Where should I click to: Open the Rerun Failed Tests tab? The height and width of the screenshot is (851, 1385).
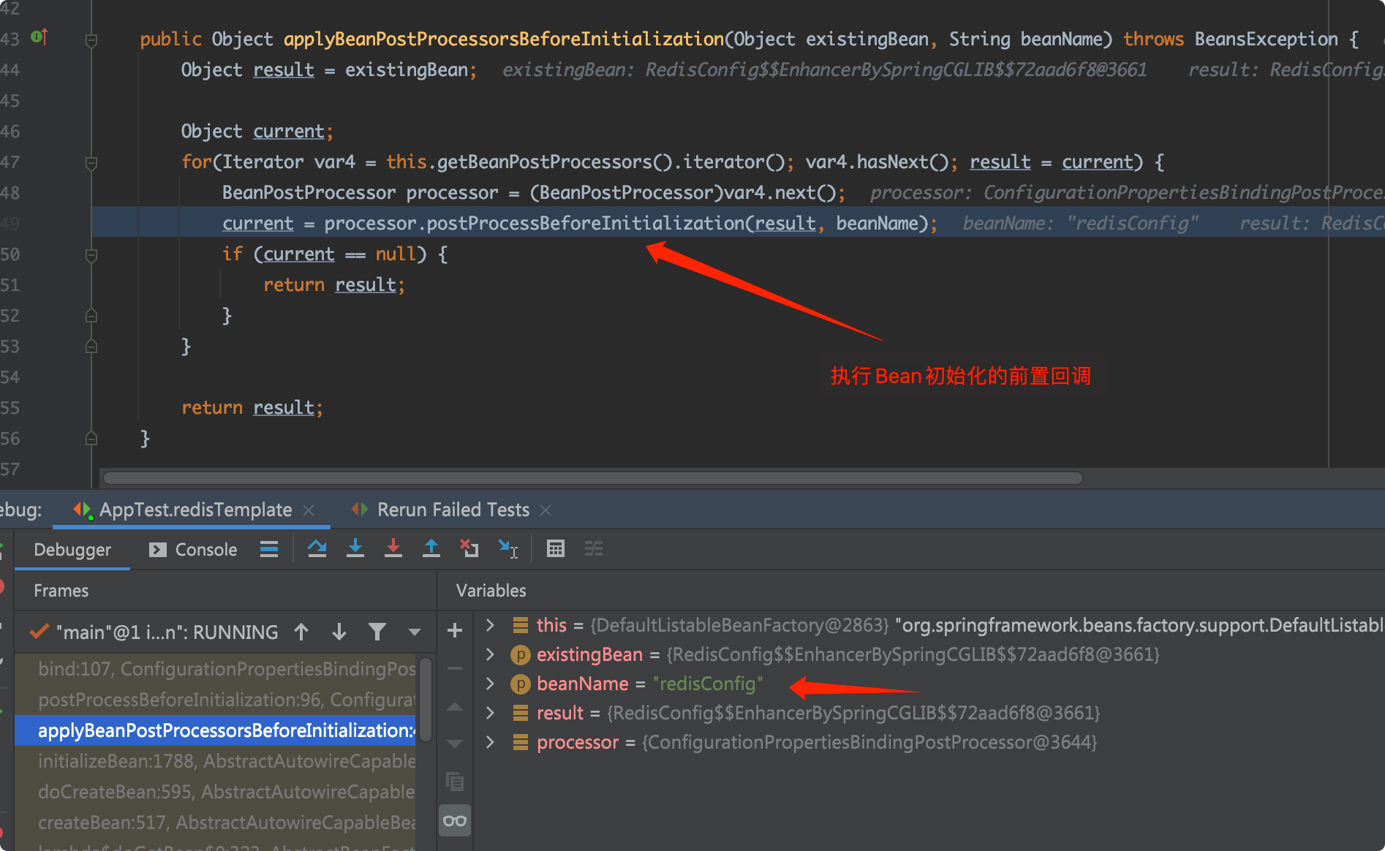tap(451, 509)
